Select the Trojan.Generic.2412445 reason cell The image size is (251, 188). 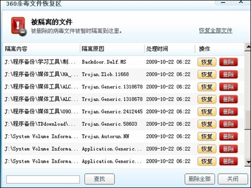coord(112,111)
